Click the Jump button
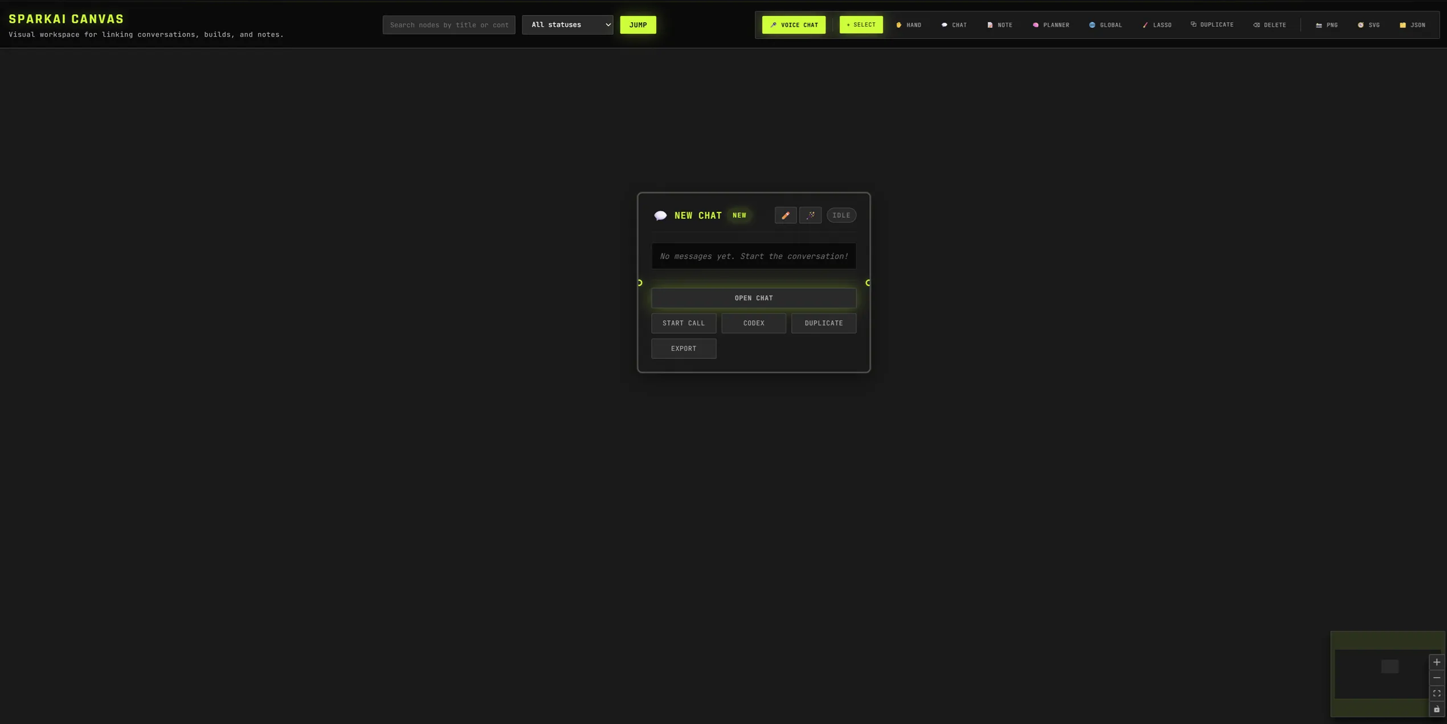This screenshot has height=724, width=1447. [x=638, y=24]
